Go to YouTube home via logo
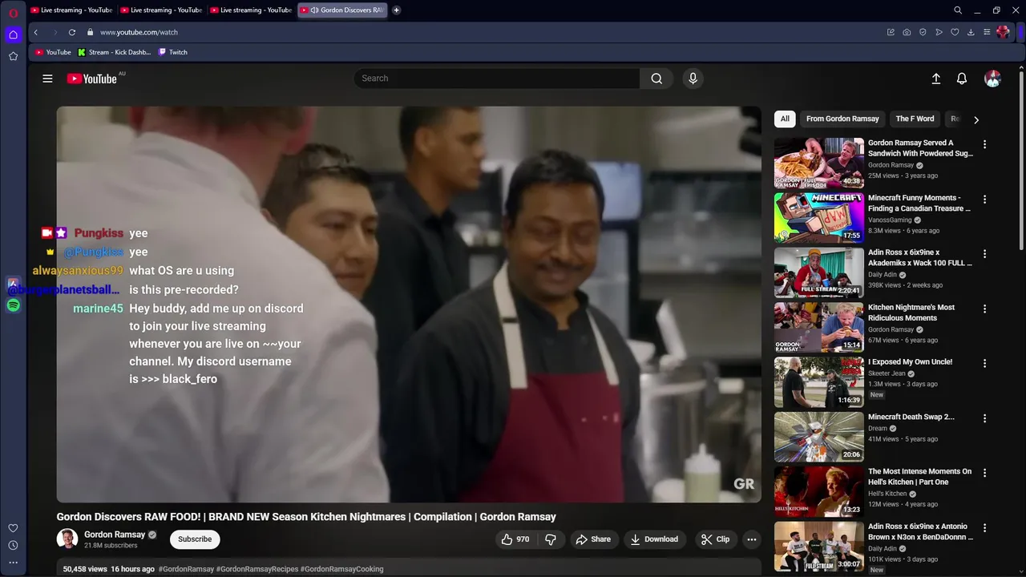1026x577 pixels. (93, 79)
